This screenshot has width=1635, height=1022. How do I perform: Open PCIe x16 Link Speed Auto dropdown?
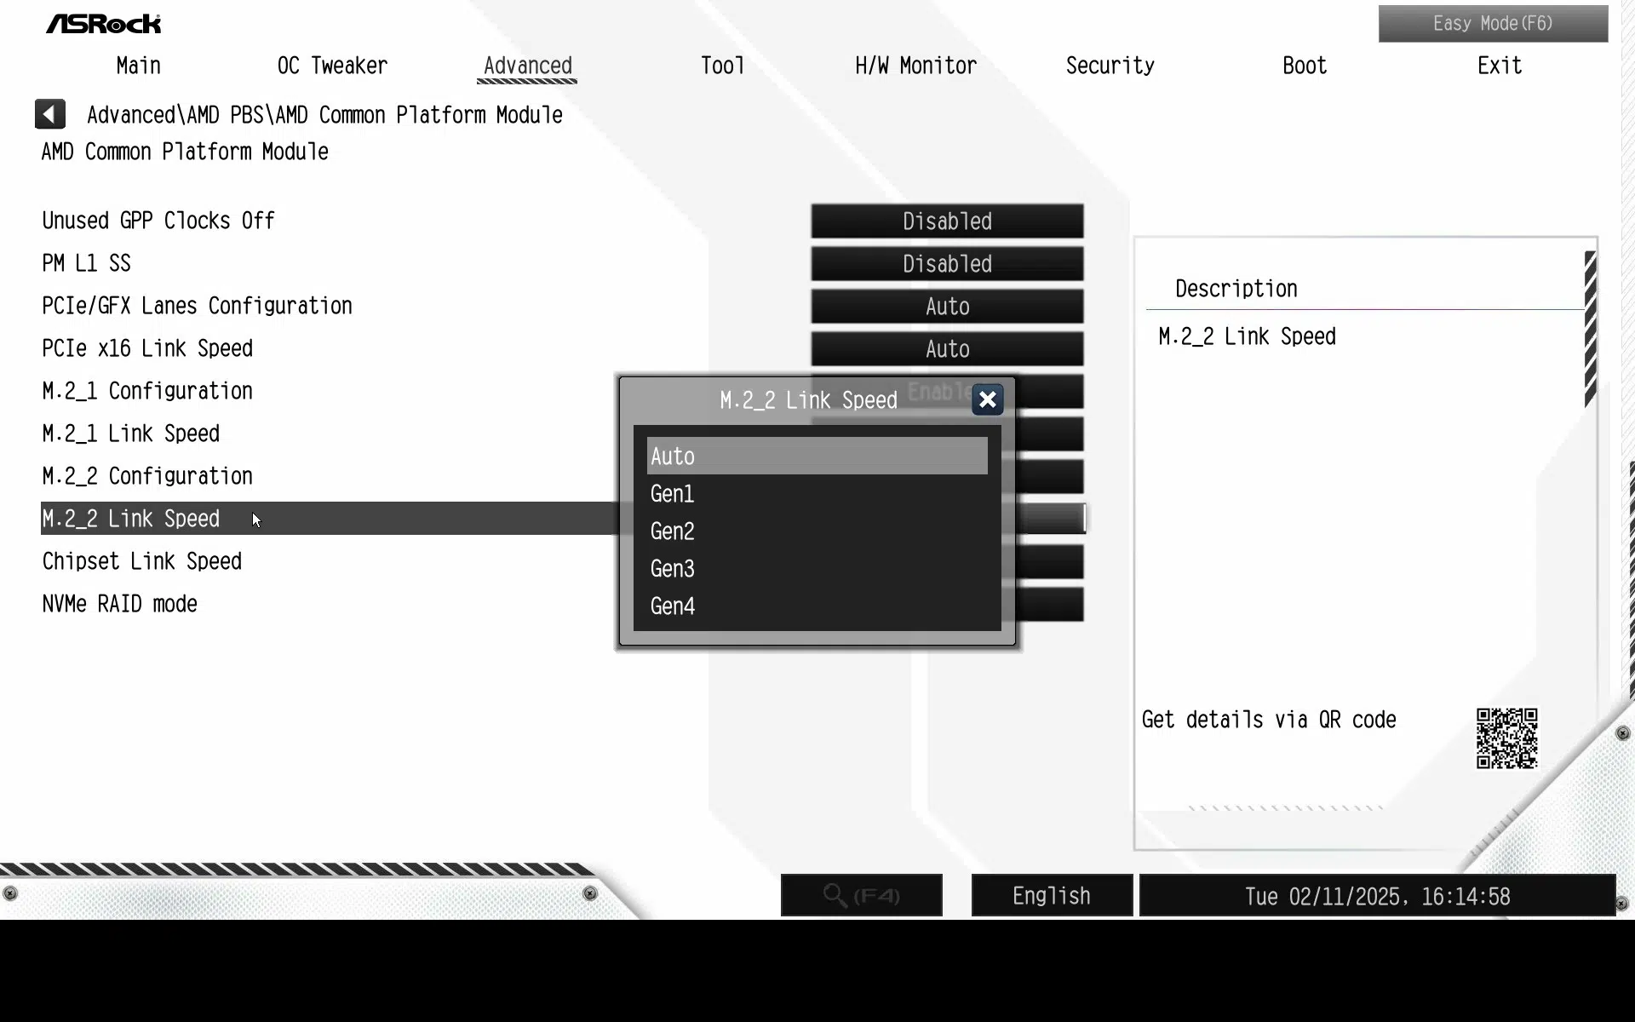(947, 349)
